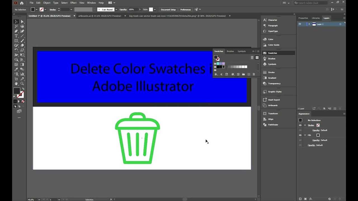358x201 pixels.
Task: Click Preferences button
Action: 185,9
